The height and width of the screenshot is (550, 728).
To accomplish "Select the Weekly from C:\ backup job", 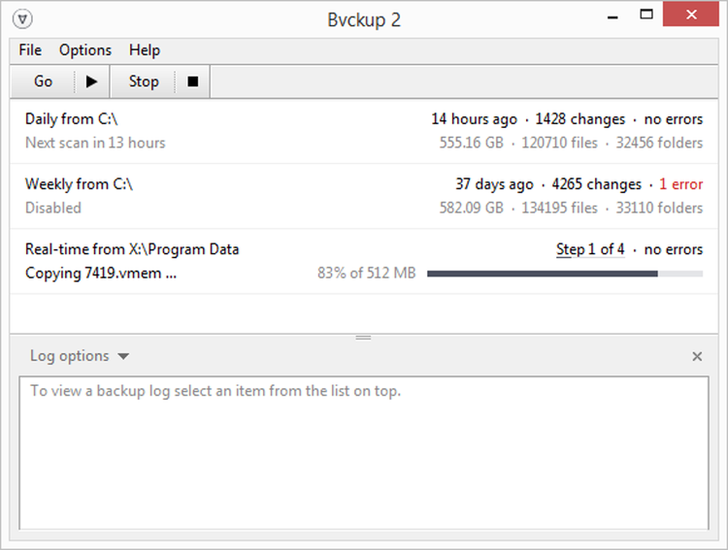I will 79,184.
